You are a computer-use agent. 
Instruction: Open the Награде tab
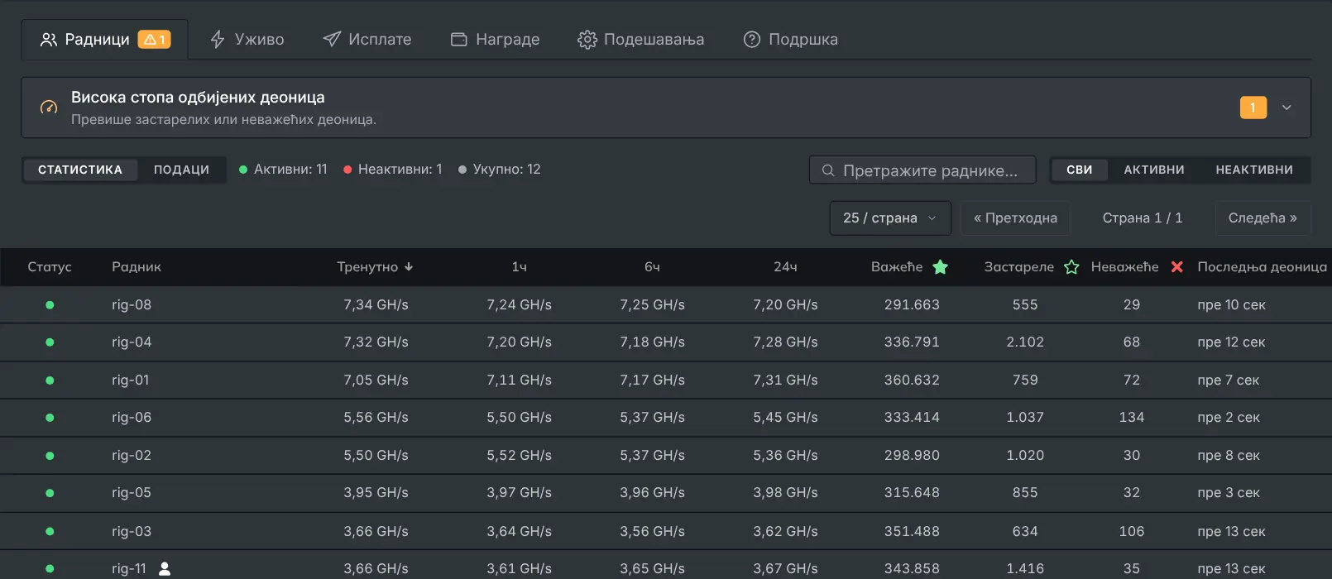point(495,40)
